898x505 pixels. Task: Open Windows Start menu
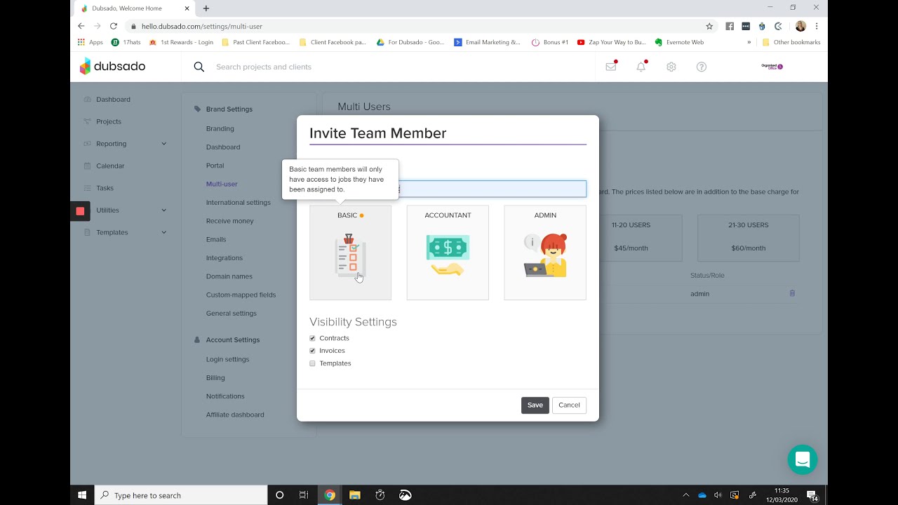click(82, 495)
